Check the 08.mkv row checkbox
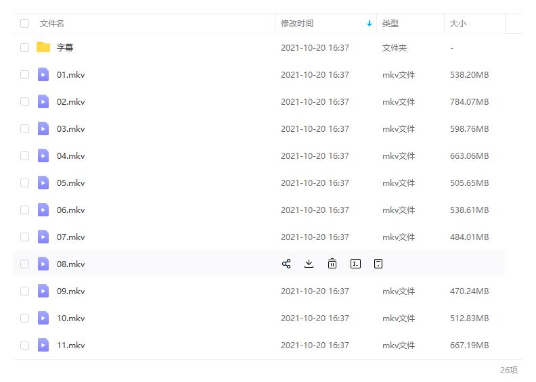Image resolution: width=536 pixels, height=382 pixels. tap(24, 264)
